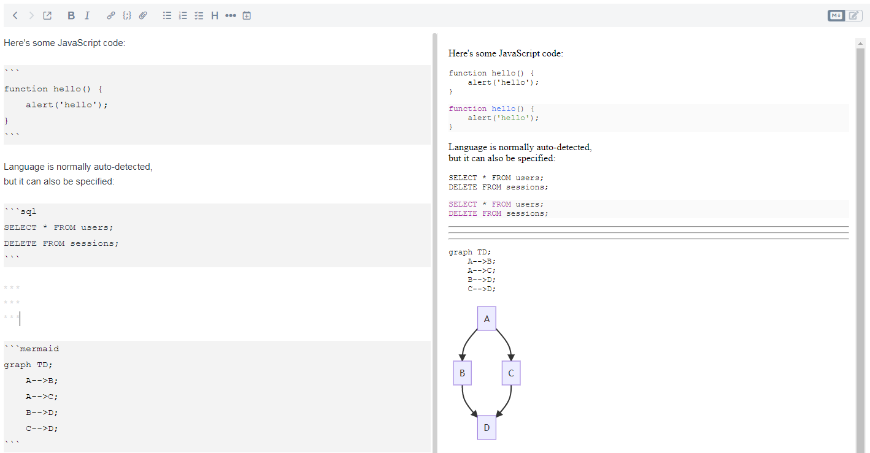The width and height of the screenshot is (870, 453).
Task: Insert a numbered list
Action: [183, 15]
